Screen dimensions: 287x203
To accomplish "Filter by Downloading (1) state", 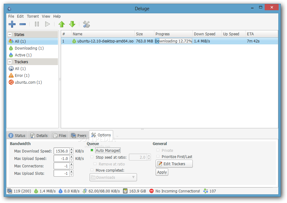I will point(33,48).
